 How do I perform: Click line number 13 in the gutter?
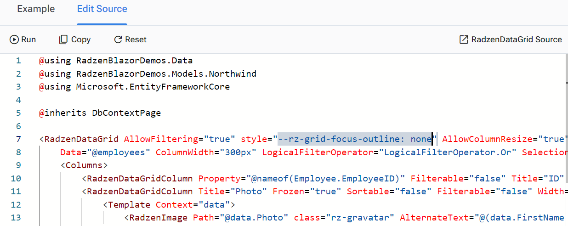tap(16, 217)
